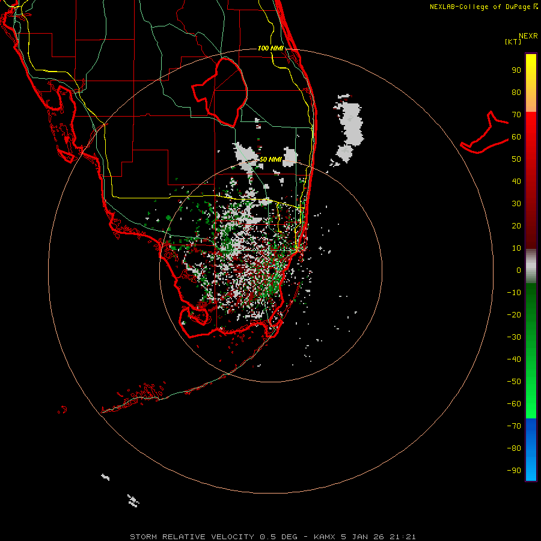Select the 0 knots scale value
The image size is (541, 541).
pyautogui.click(x=519, y=270)
